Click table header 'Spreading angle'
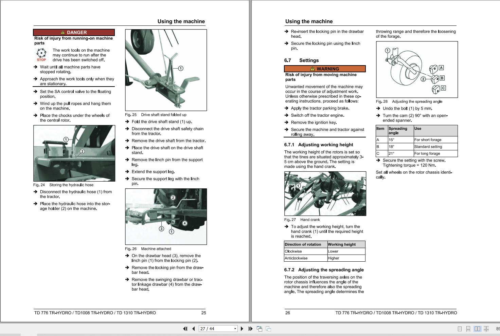 click(401, 131)
